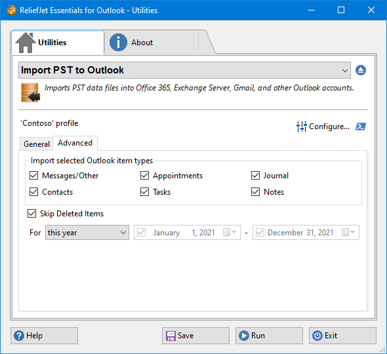Image resolution: width=387 pixels, height=354 pixels.
Task: Toggle the Messages/Other checkbox
Action: point(34,176)
